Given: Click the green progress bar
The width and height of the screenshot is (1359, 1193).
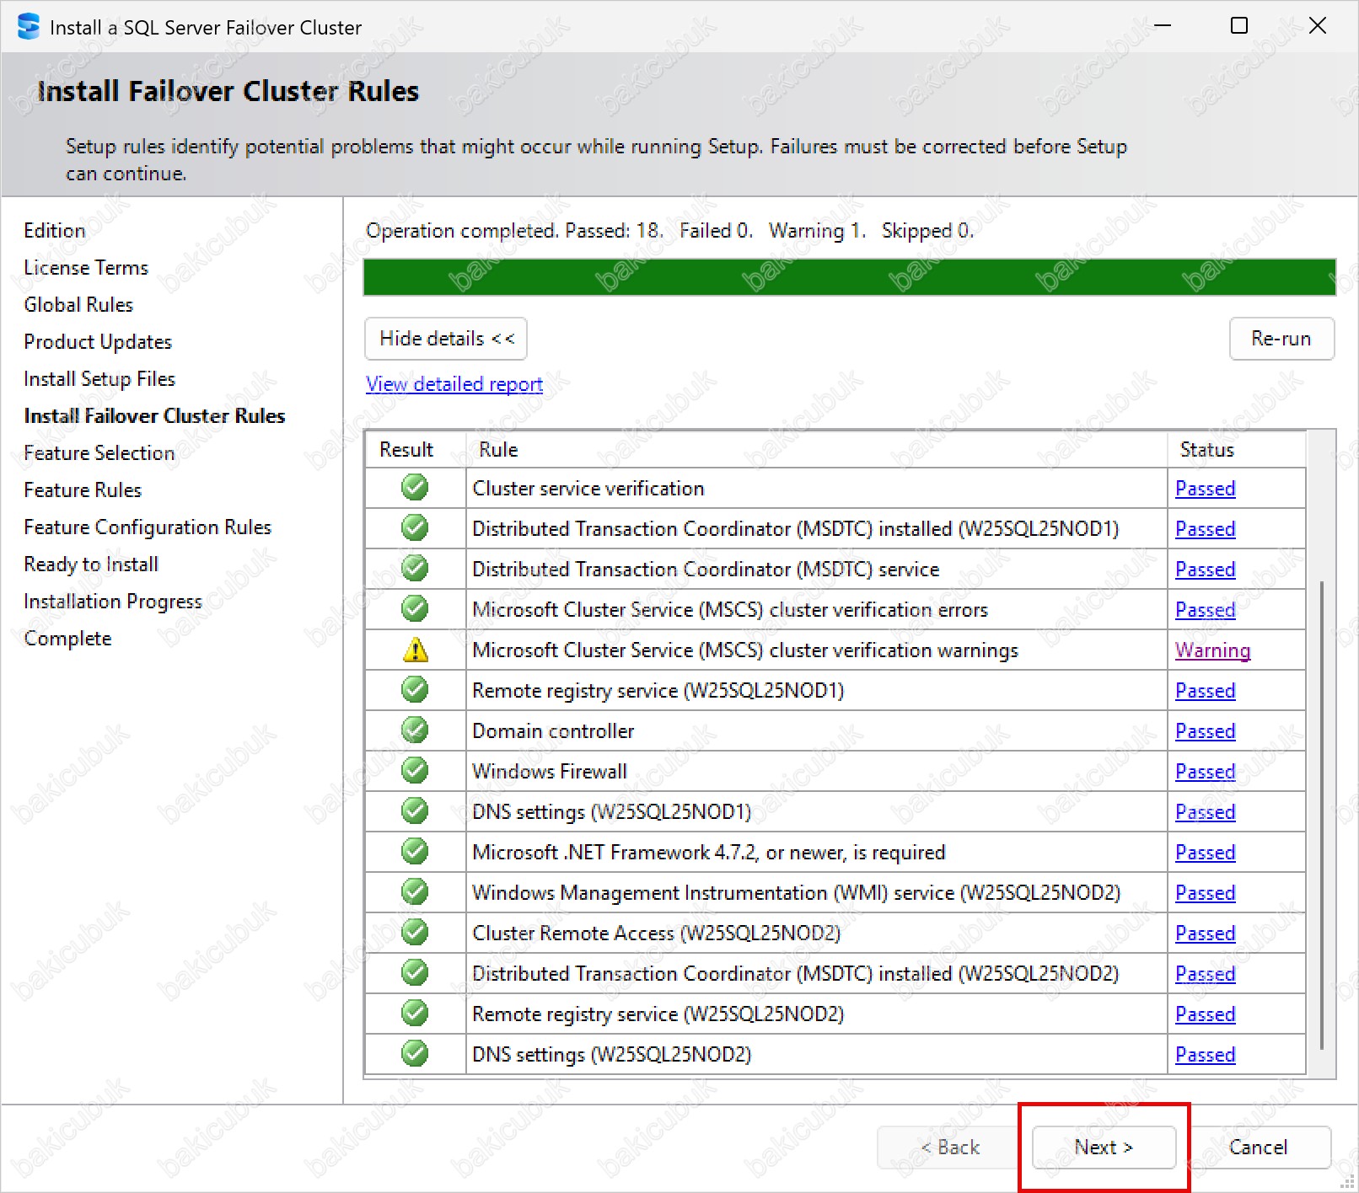Looking at the screenshot, I should point(849,277).
